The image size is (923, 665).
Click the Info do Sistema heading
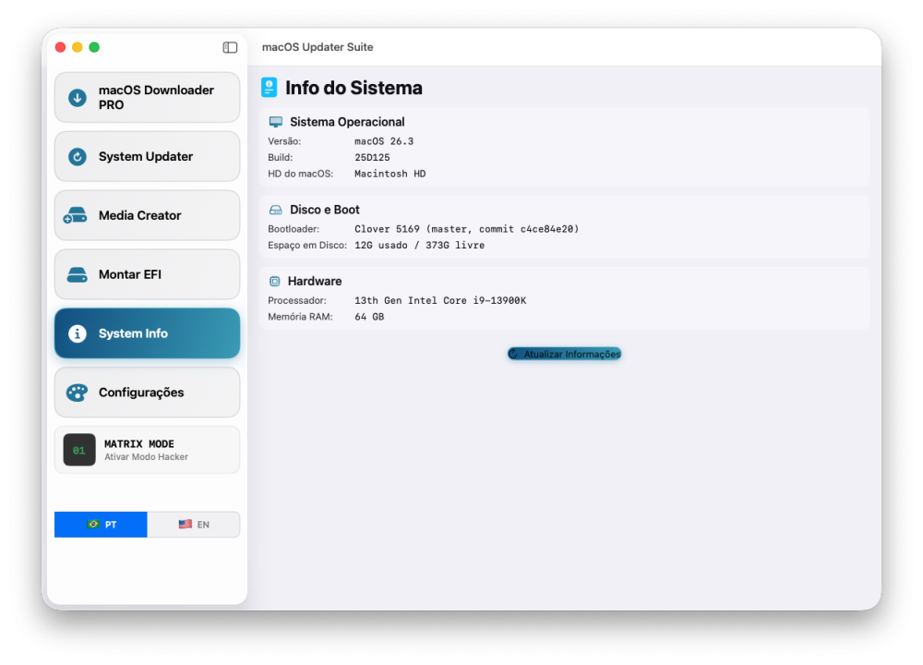(354, 89)
